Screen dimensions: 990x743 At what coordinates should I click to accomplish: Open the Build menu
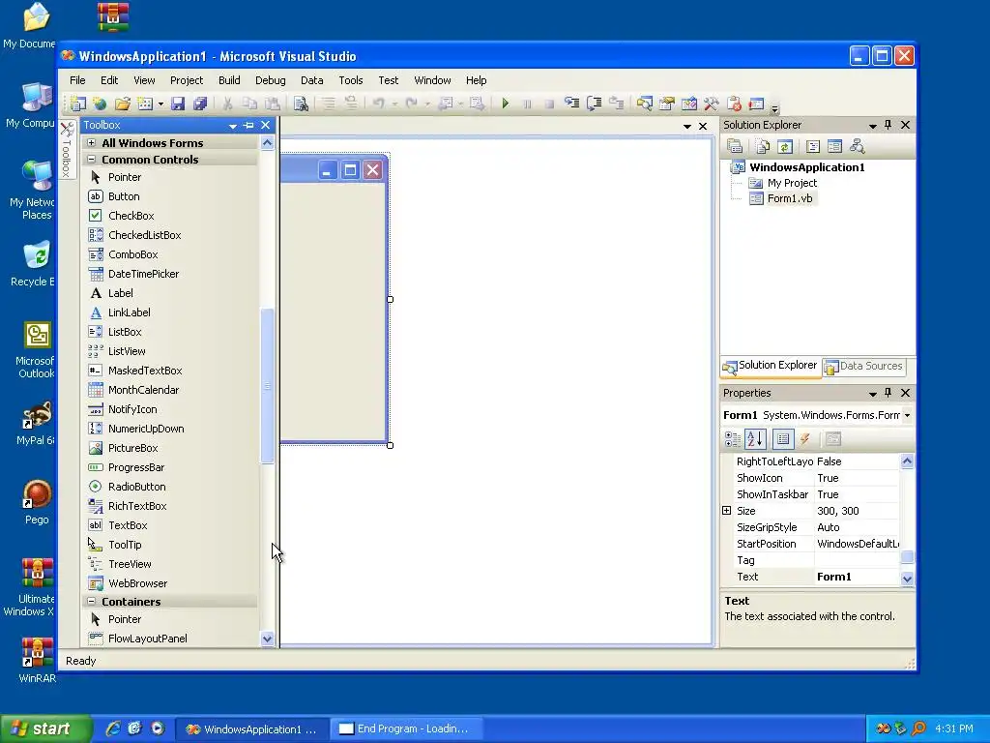(229, 80)
